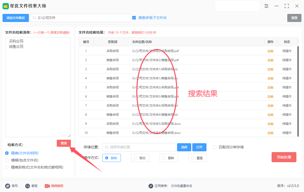This screenshot has width=304, height=192.
Task: Click 忽略 for row 2 销售合同.pdf
Action: click(x=270, y=60)
